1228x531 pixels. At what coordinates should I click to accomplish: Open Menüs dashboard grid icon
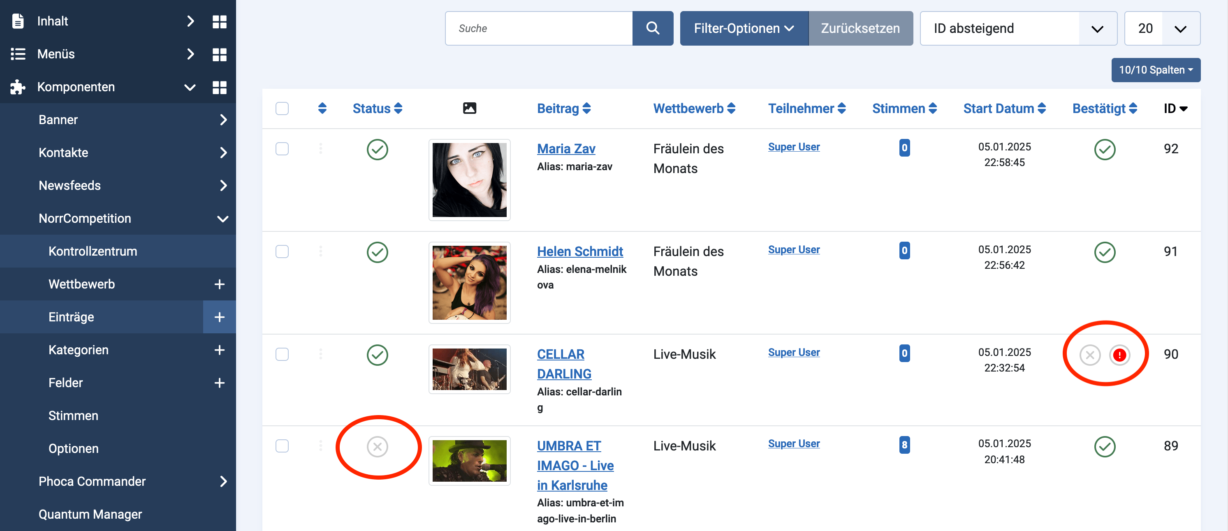(x=219, y=54)
